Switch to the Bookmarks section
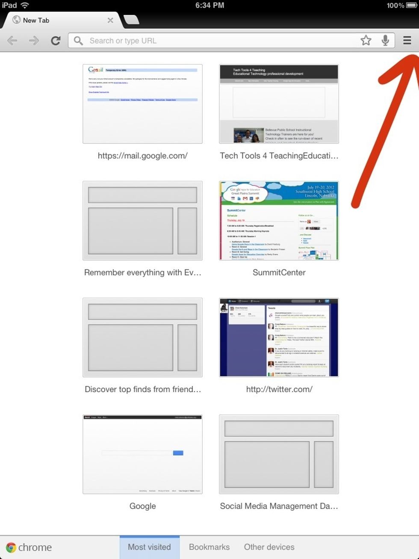Viewport: 419px width, 559px height. click(209, 547)
